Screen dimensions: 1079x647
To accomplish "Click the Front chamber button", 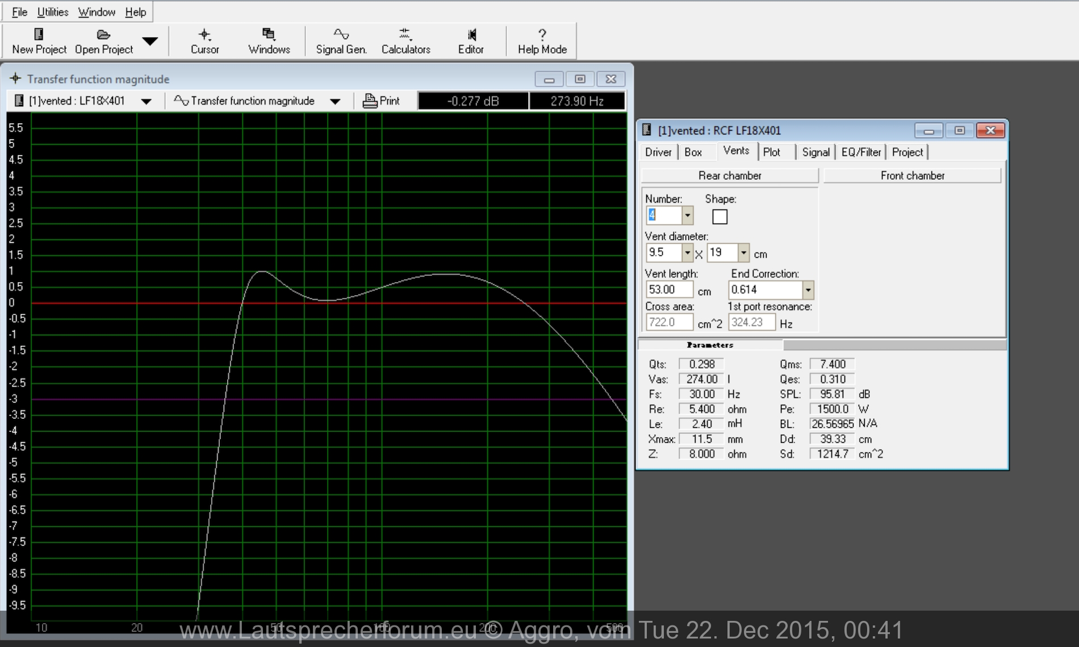I will pyautogui.click(x=913, y=176).
